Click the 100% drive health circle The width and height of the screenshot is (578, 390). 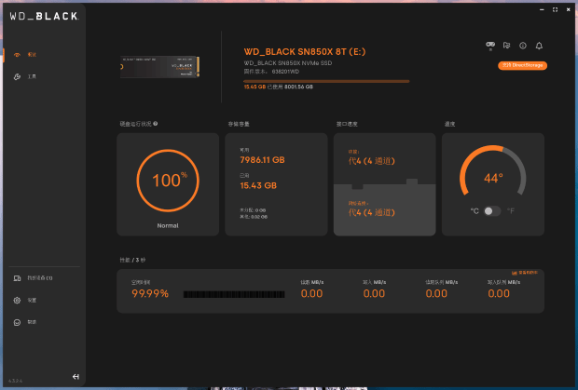pyautogui.click(x=168, y=181)
